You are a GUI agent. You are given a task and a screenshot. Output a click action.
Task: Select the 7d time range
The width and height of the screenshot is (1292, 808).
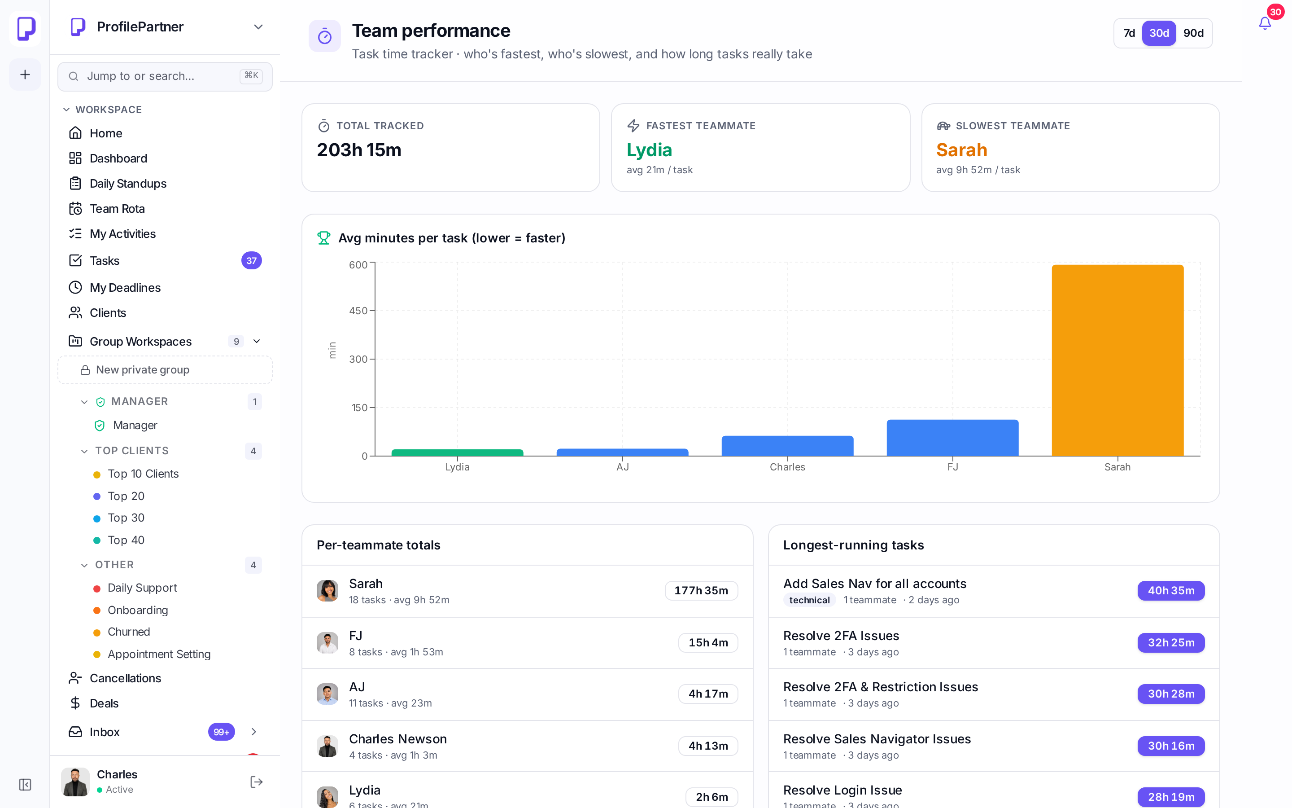point(1129,33)
